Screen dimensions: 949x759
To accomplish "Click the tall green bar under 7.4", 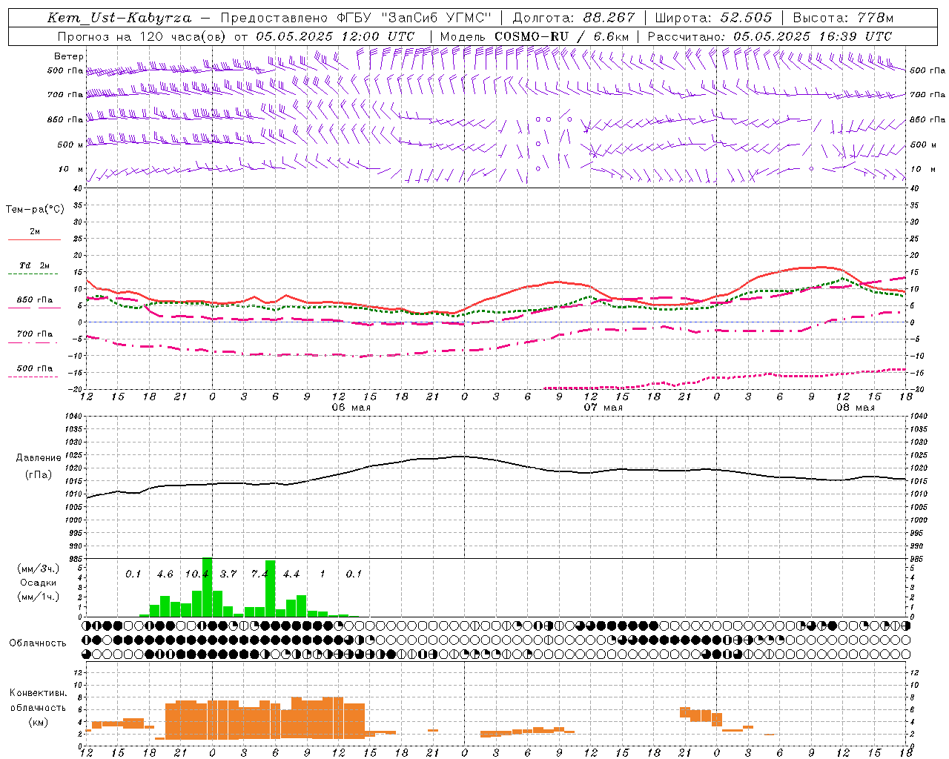I will [x=270, y=589].
